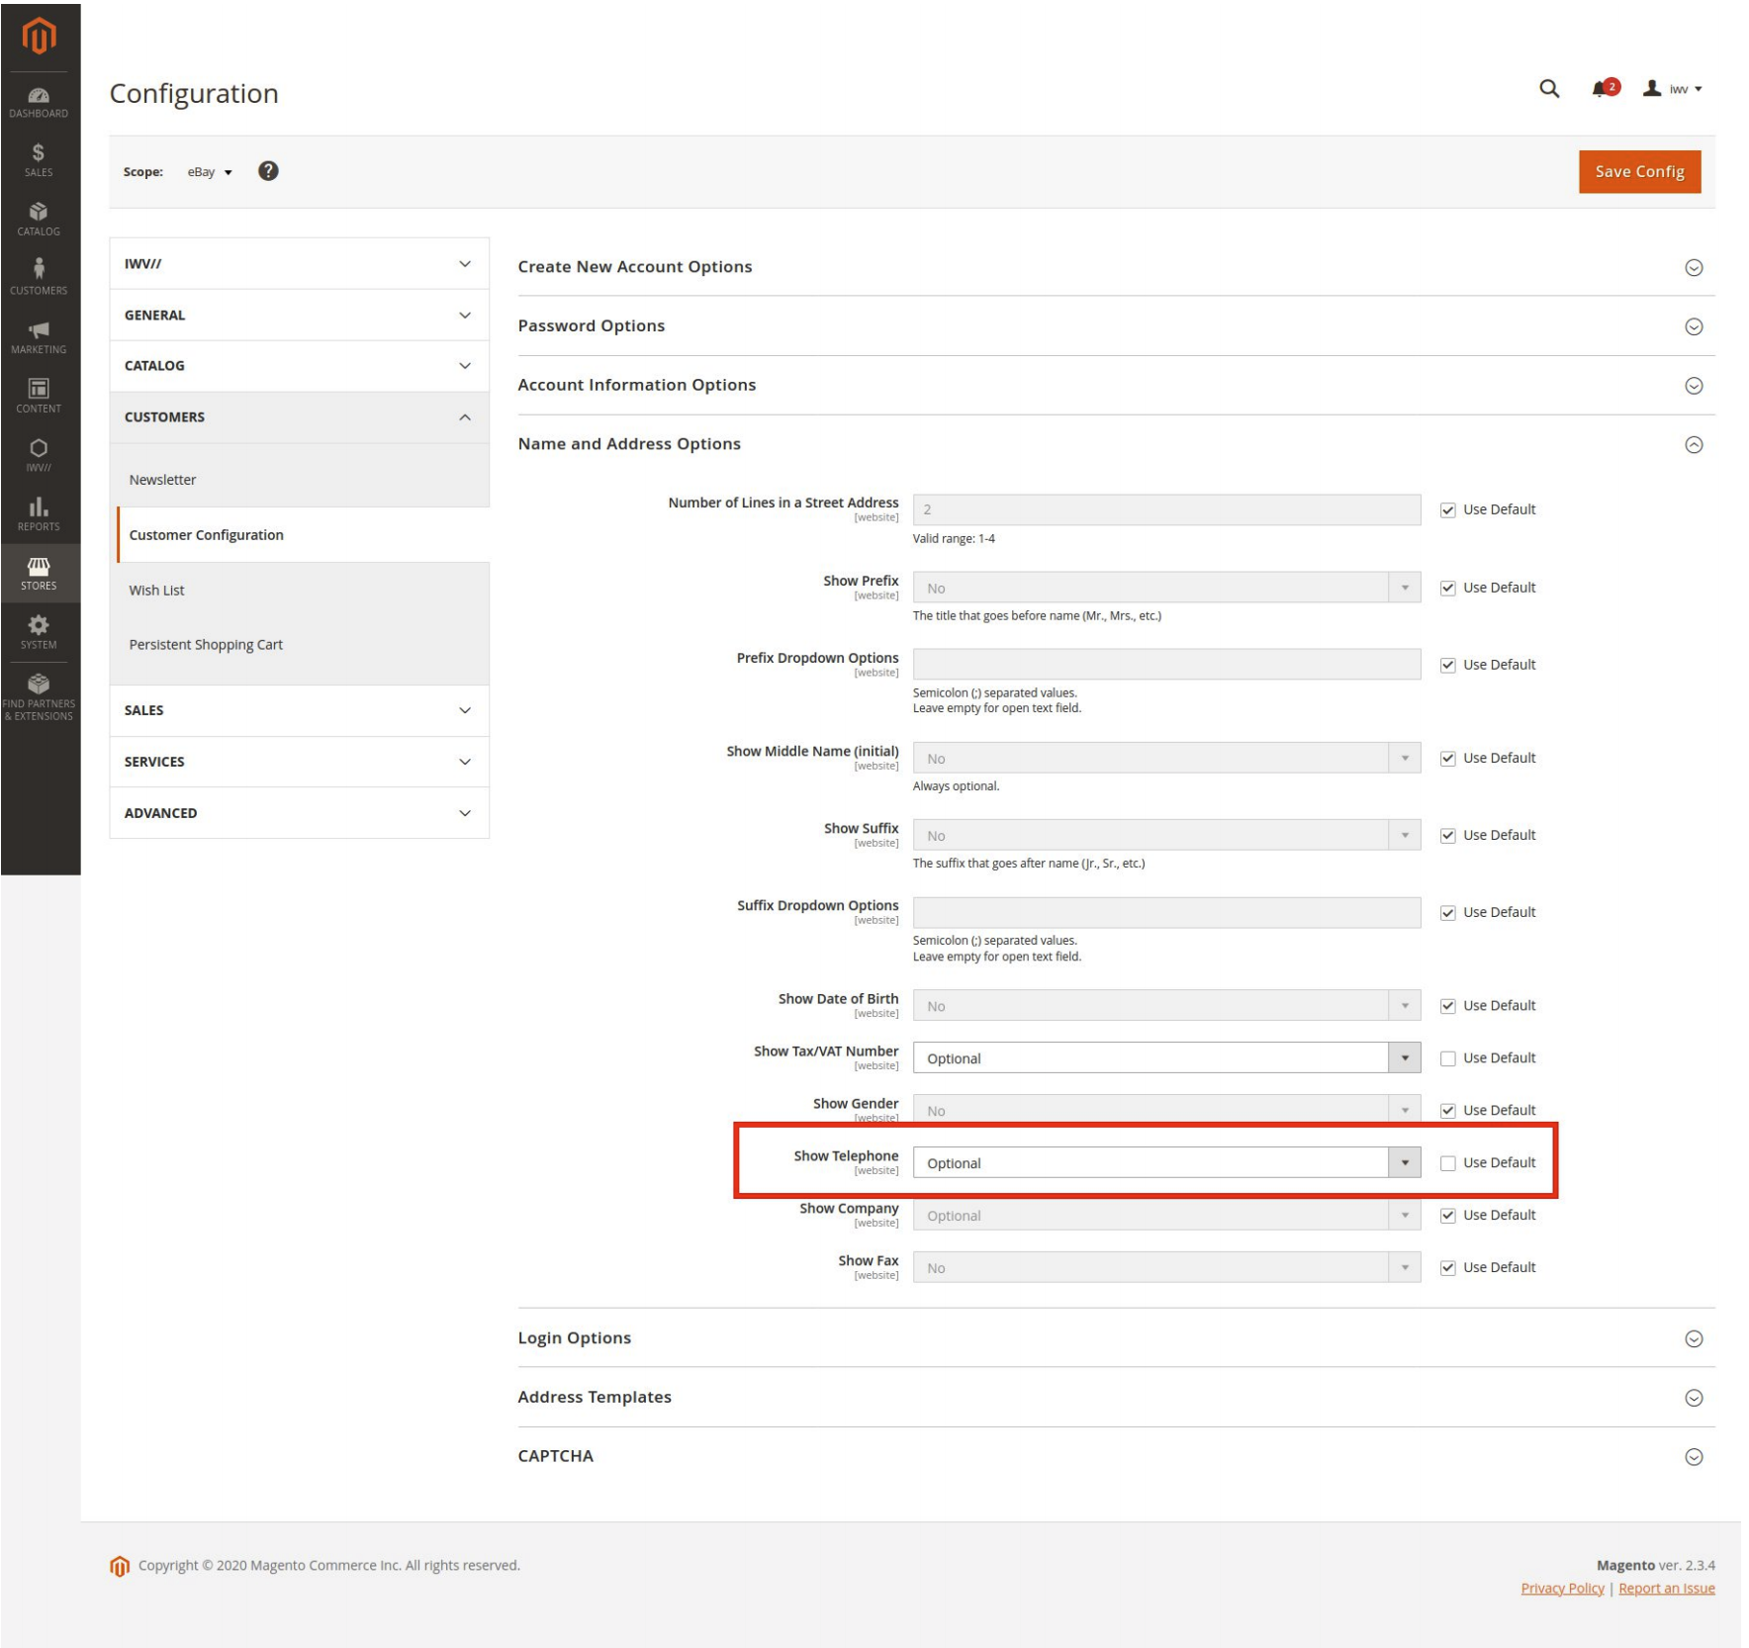
Task: Check Use Default for Show Telephone
Action: click(x=1447, y=1163)
